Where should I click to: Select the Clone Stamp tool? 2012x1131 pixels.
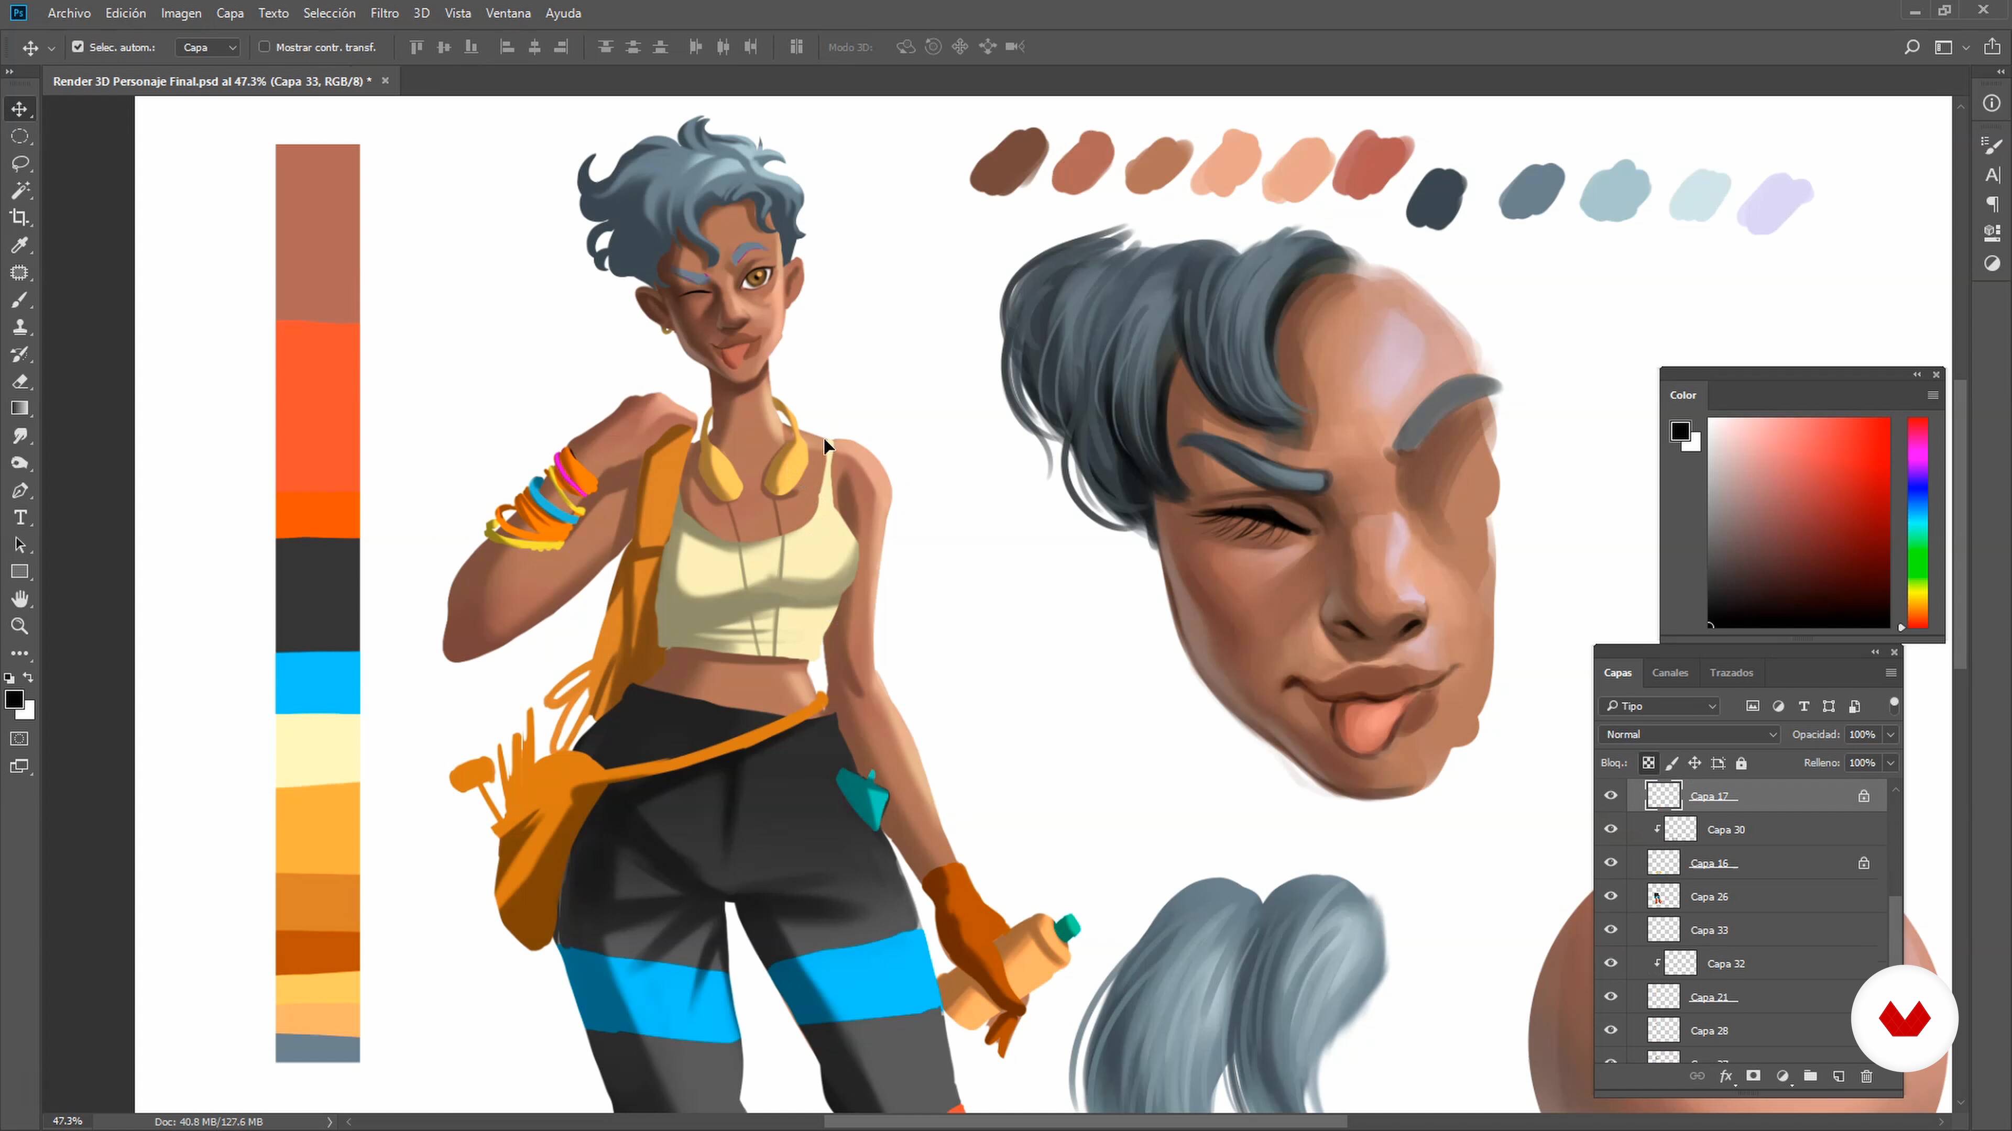click(19, 327)
